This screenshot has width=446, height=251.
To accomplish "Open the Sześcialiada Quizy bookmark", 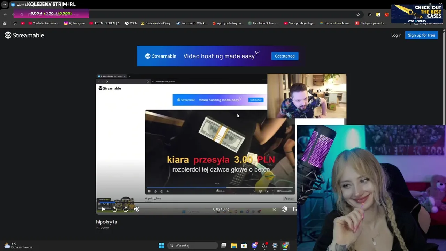I will (156, 23).
